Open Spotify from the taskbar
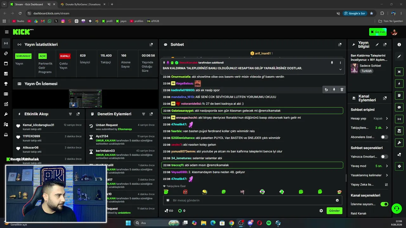The width and height of the screenshot is (406, 228). tap(269, 223)
